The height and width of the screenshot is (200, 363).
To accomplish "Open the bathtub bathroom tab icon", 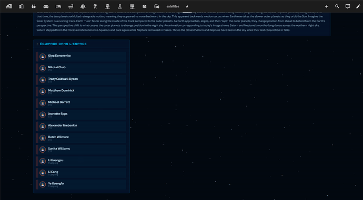I will [x=70, y=6].
